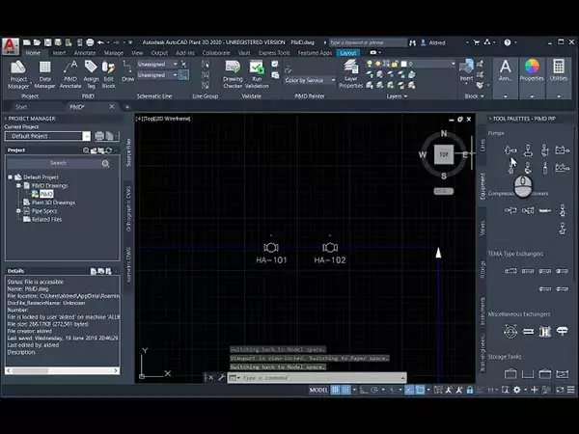Click the viewport label Top 2D Wireframe
The image size is (579, 434).
click(163, 119)
